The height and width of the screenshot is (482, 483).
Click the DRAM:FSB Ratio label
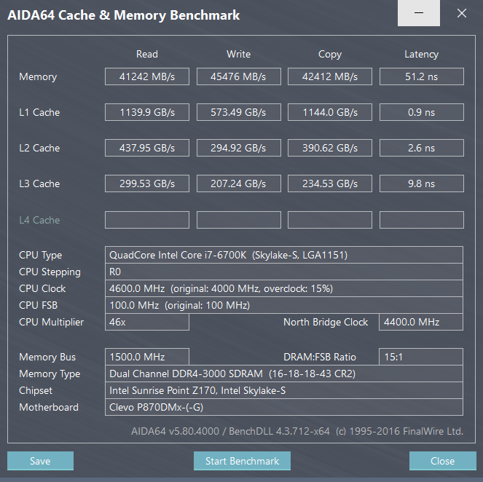[320, 357]
